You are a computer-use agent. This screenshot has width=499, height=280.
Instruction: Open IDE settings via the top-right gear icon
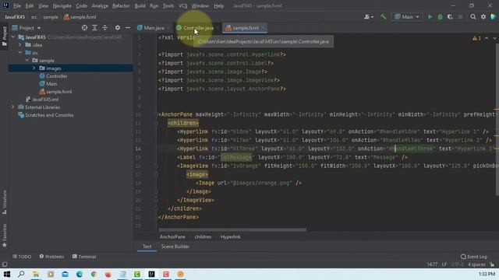click(x=483, y=17)
